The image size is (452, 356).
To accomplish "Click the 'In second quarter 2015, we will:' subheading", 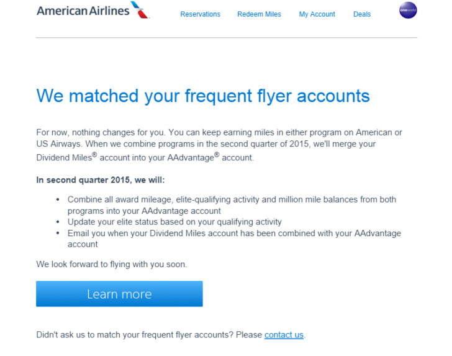I will click(x=101, y=180).
